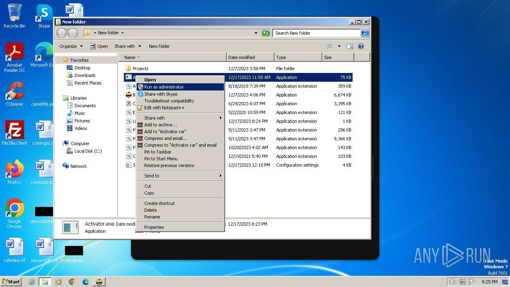This screenshot has height=287, width=510.
Task: Open Internet Explorer from the taskbar
Action: [31, 282]
